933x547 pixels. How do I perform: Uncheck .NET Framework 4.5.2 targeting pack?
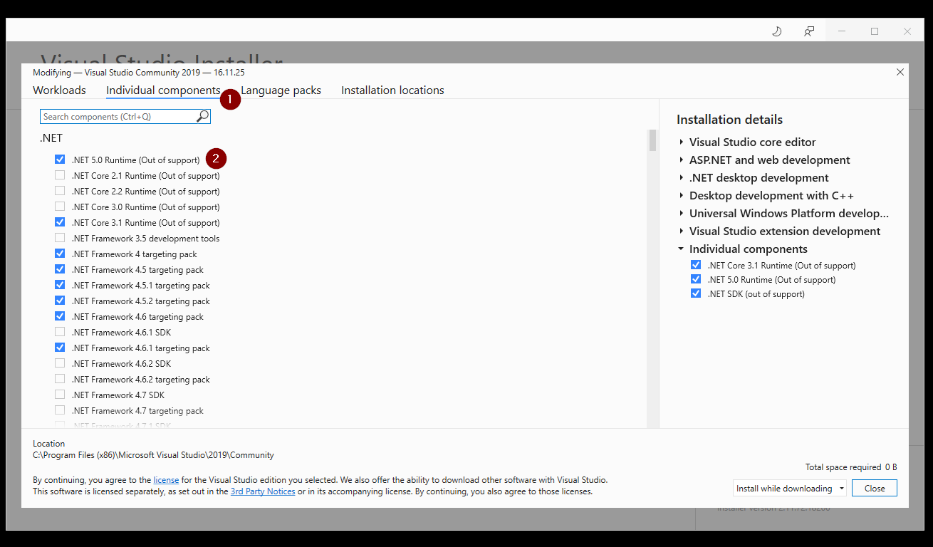pos(60,301)
